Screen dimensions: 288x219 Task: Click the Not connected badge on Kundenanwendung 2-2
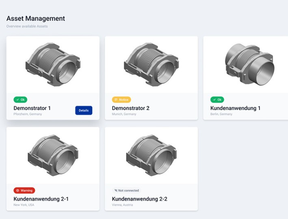pyautogui.click(x=126, y=190)
